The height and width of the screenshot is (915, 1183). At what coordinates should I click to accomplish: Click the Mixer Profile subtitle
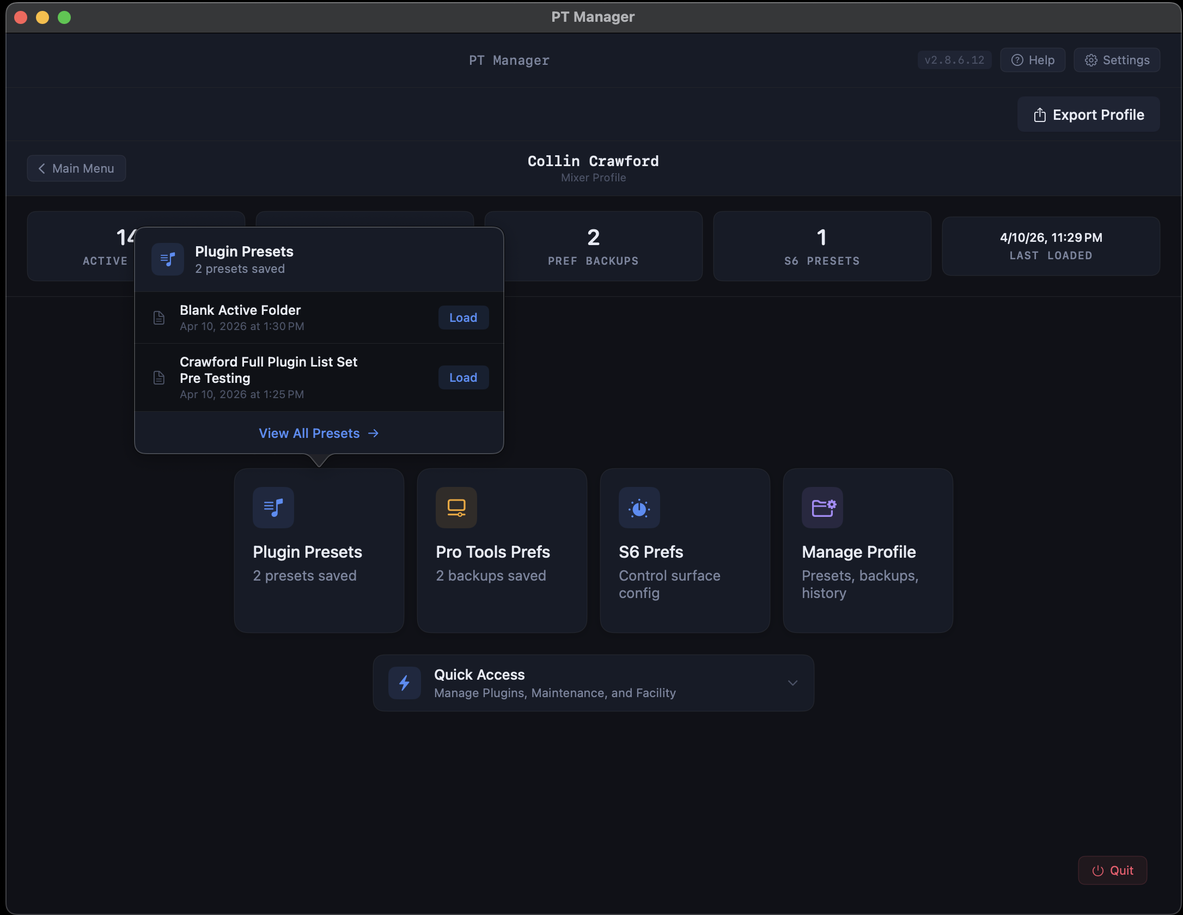pyautogui.click(x=593, y=178)
